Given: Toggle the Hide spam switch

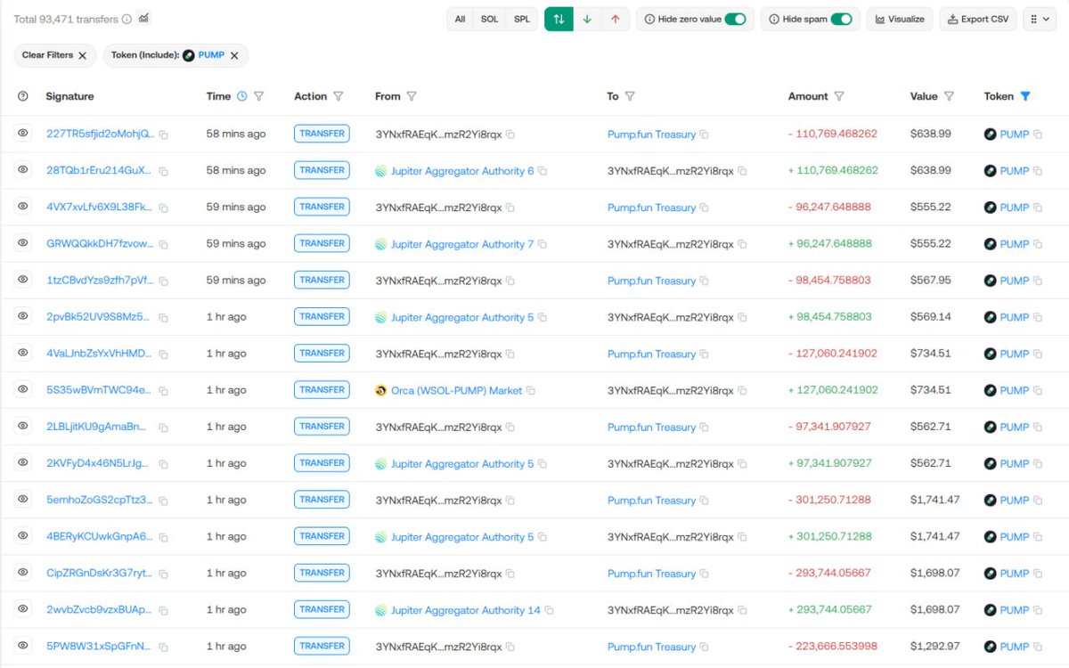Looking at the screenshot, I should click(x=841, y=19).
